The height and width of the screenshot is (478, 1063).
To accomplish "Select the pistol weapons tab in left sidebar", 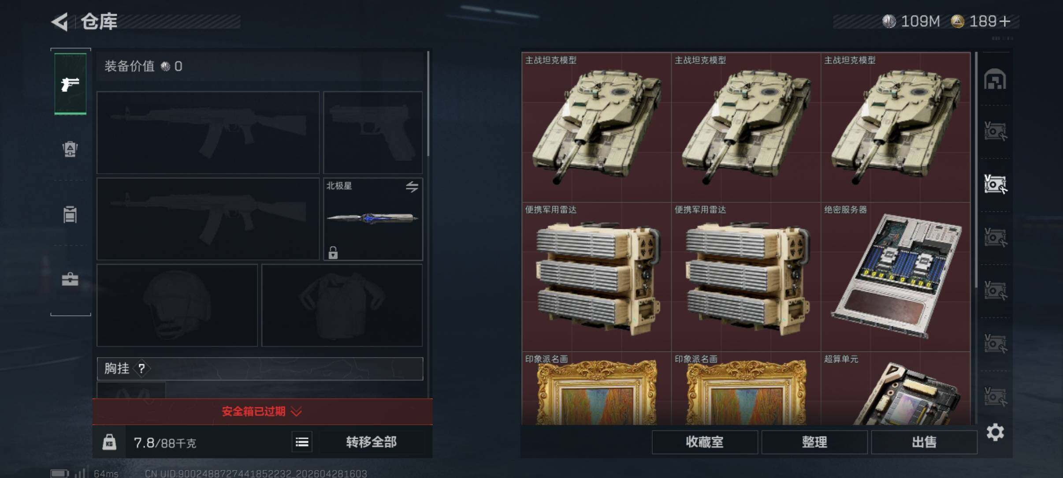I will pos(70,84).
